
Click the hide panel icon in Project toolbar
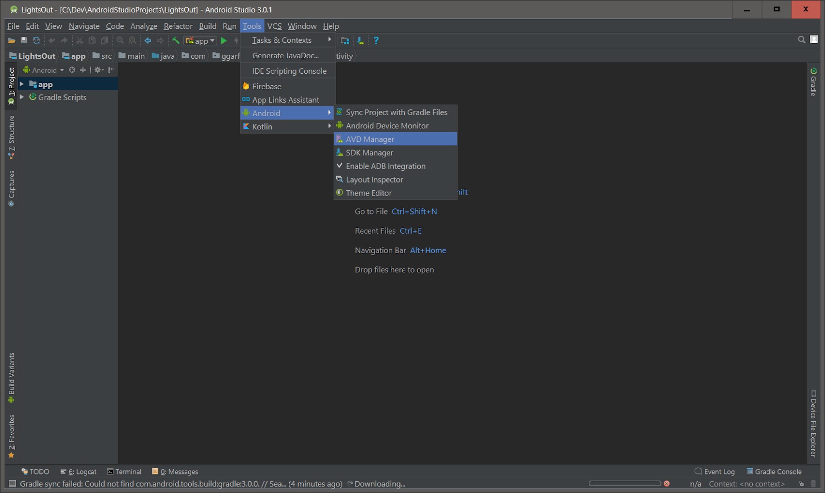tap(111, 70)
